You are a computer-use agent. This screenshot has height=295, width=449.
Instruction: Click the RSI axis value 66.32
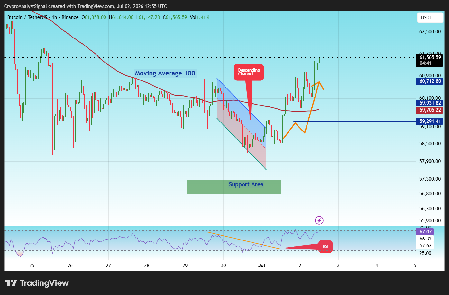pyautogui.click(x=425, y=239)
